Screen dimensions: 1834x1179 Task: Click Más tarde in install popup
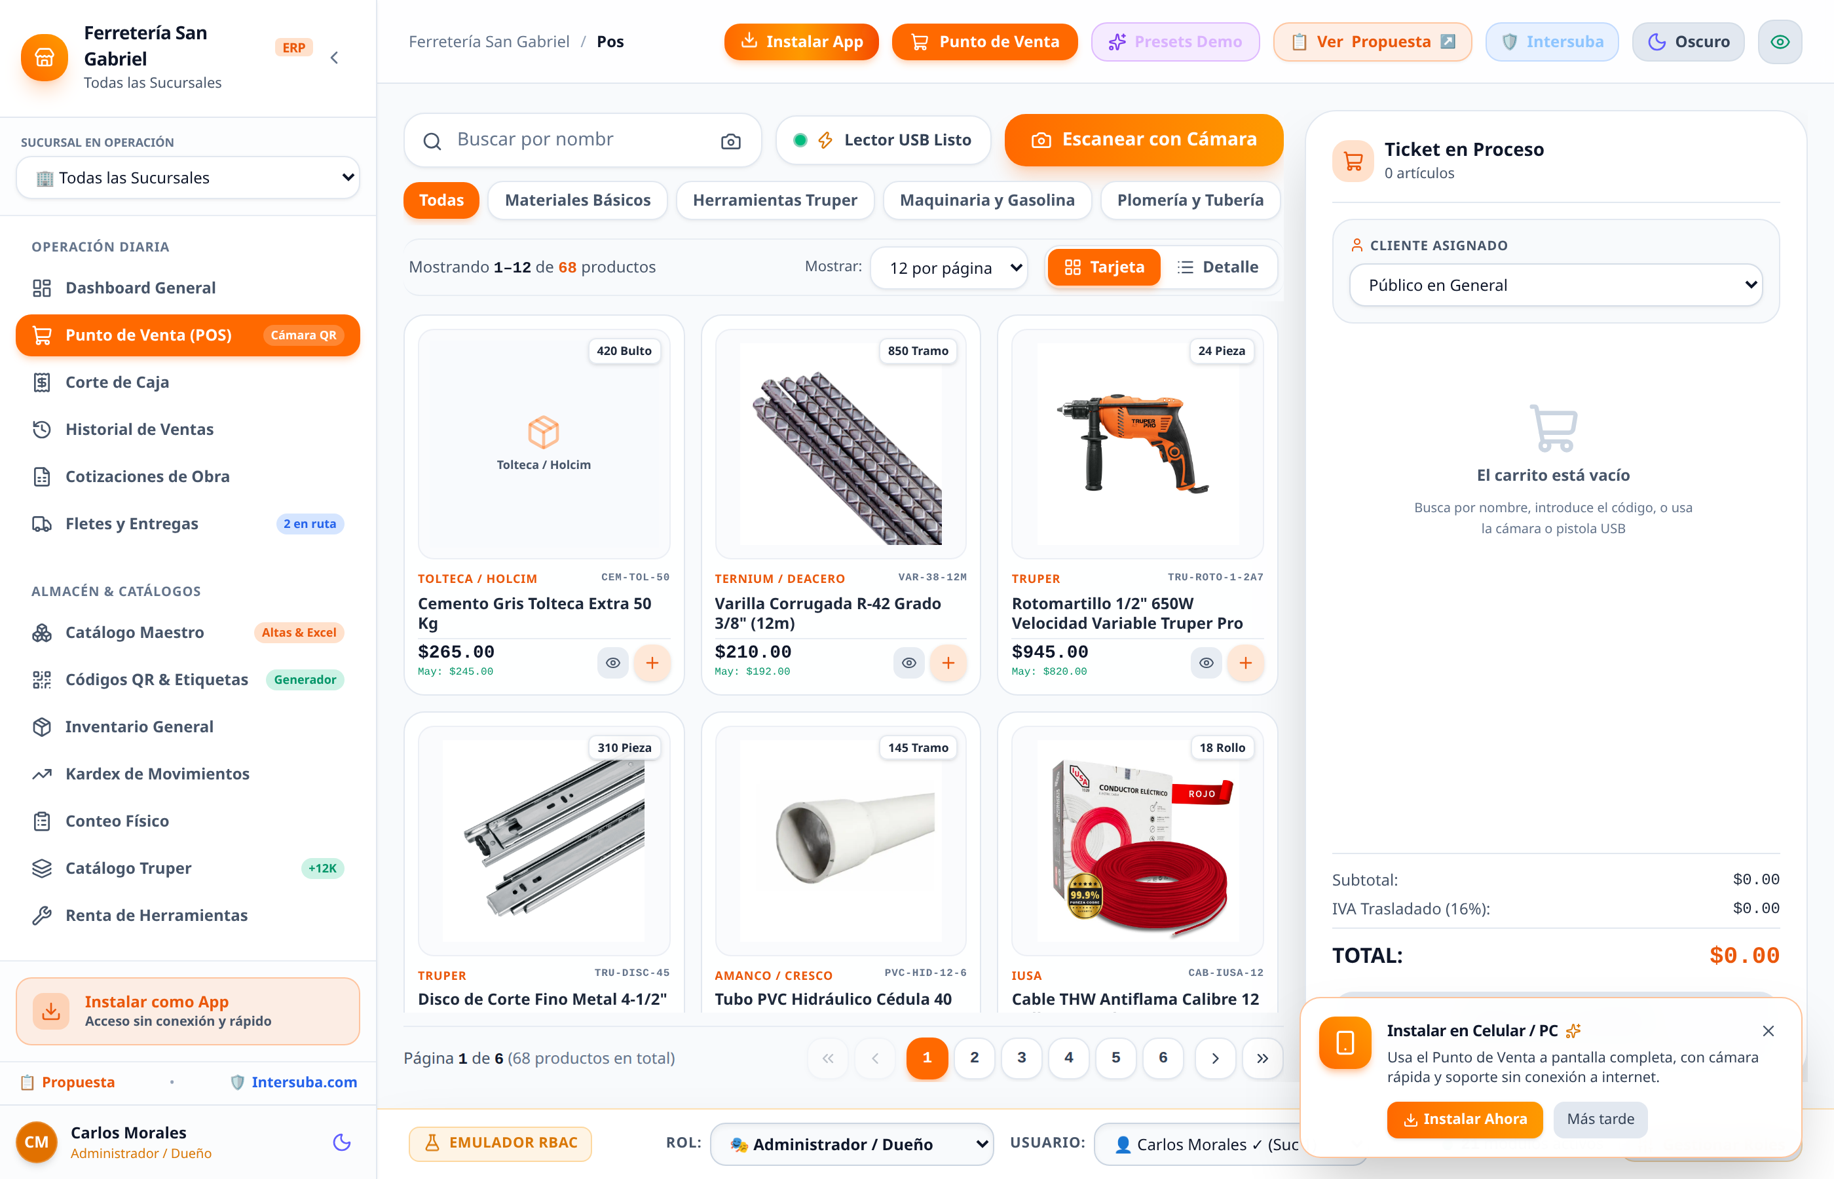point(1600,1119)
